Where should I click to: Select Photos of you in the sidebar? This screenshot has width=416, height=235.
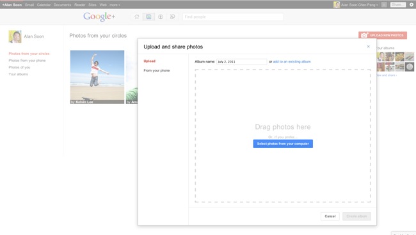(19, 67)
